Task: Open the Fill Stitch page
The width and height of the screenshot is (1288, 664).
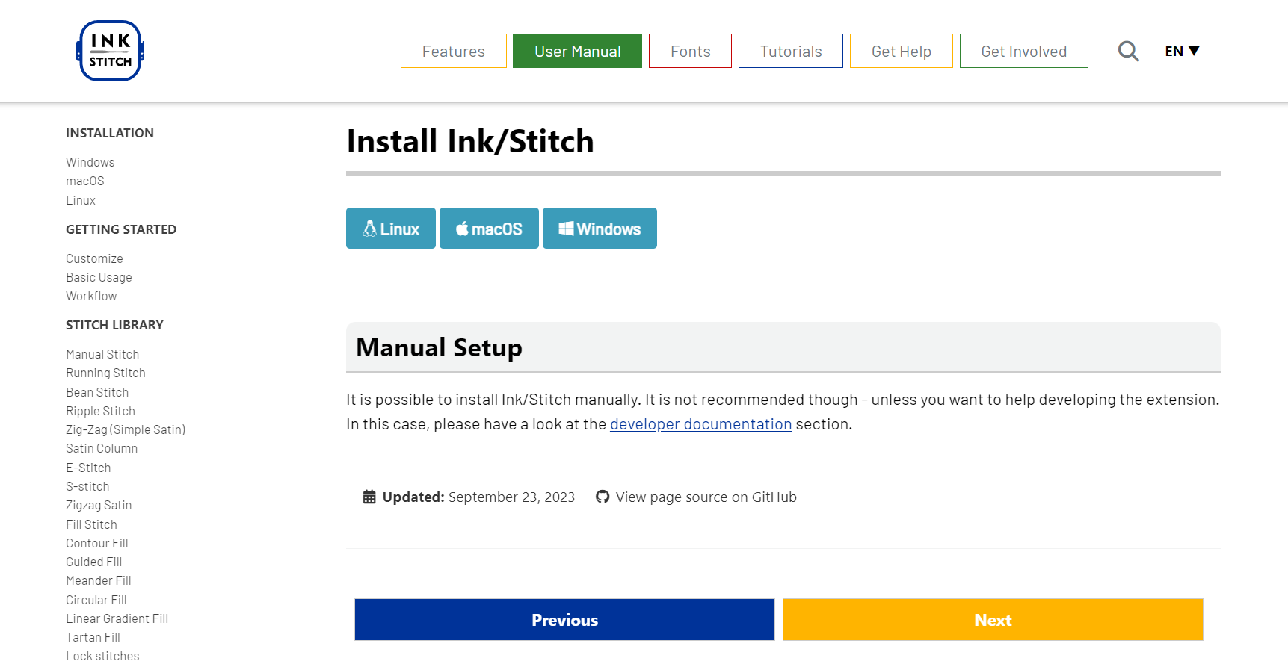Action: click(91, 524)
